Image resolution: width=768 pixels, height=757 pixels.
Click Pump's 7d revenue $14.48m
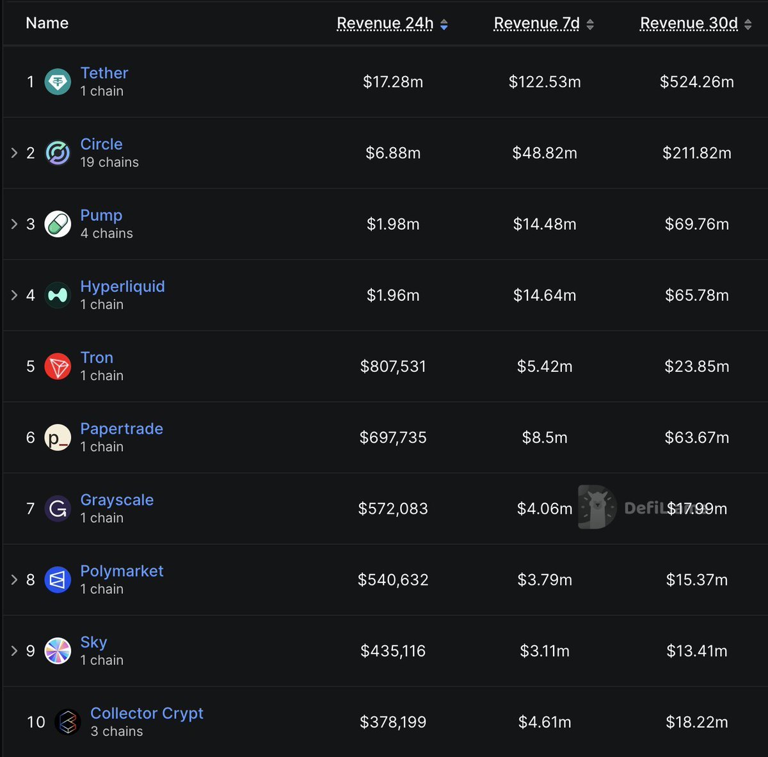point(545,224)
